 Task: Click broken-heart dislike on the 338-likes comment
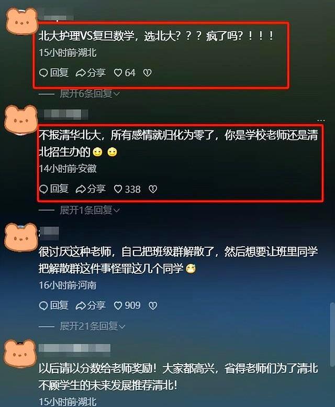[x=153, y=189]
